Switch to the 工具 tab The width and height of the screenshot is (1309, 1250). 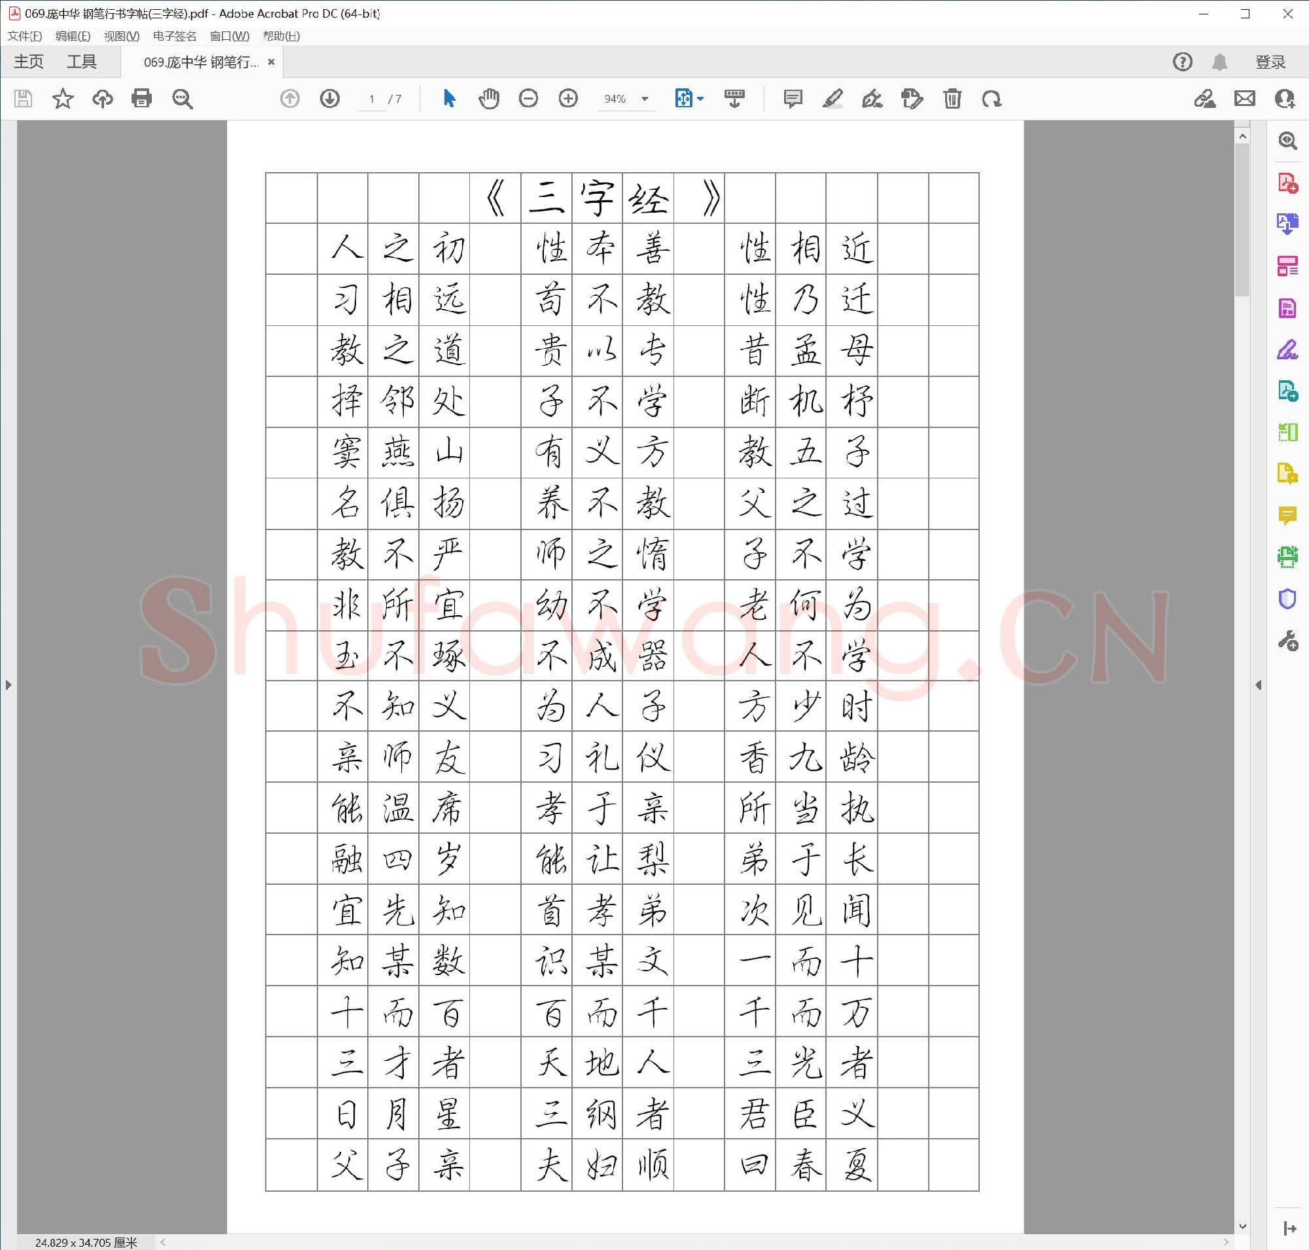coord(83,61)
